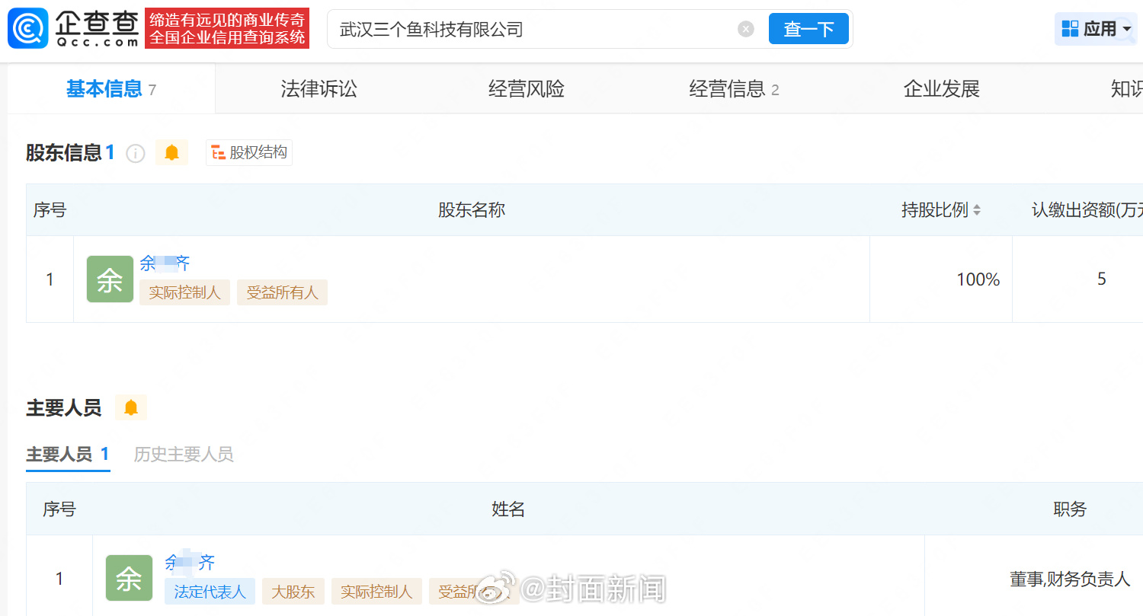The height and width of the screenshot is (616, 1143).
Task: Click the green 余 avatar in shareholder row
Action: pos(110,279)
